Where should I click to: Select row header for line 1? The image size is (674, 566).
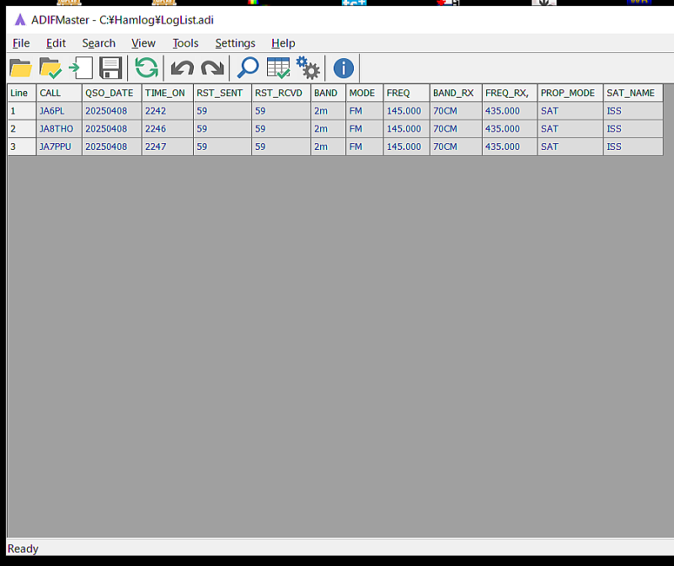coord(22,111)
